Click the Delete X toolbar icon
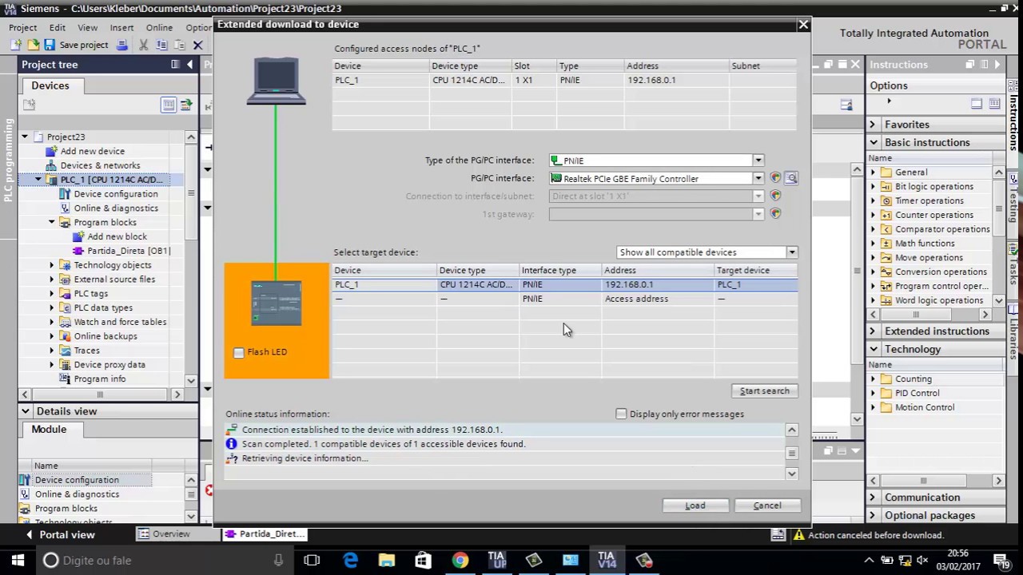This screenshot has height=575, width=1023. click(x=197, y=45)
